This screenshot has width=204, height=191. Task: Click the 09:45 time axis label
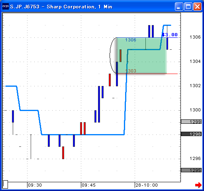click(x=88, y=185)
